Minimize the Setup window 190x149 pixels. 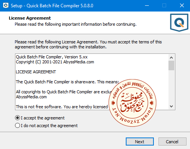pyautogui.click(x=147, y=6)
